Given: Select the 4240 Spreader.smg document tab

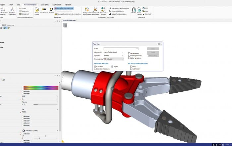Looking at the screenshot, I should pyautogui.click(x=69, y=21).
